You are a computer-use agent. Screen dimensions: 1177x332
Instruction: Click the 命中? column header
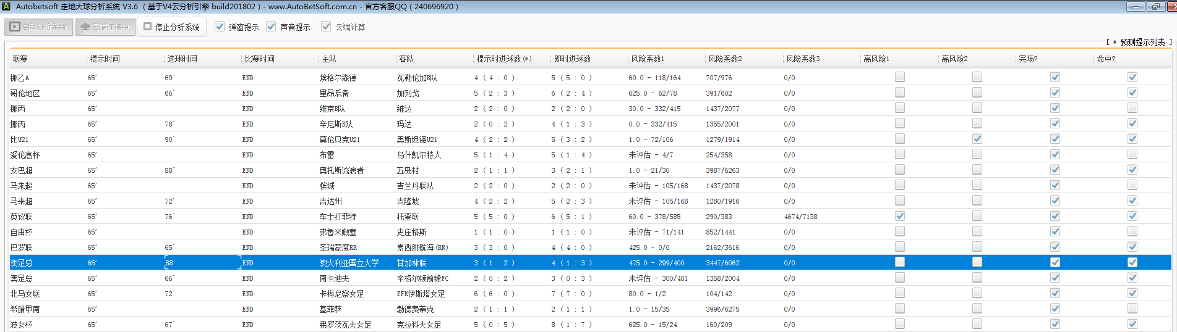click(1106, 59)
